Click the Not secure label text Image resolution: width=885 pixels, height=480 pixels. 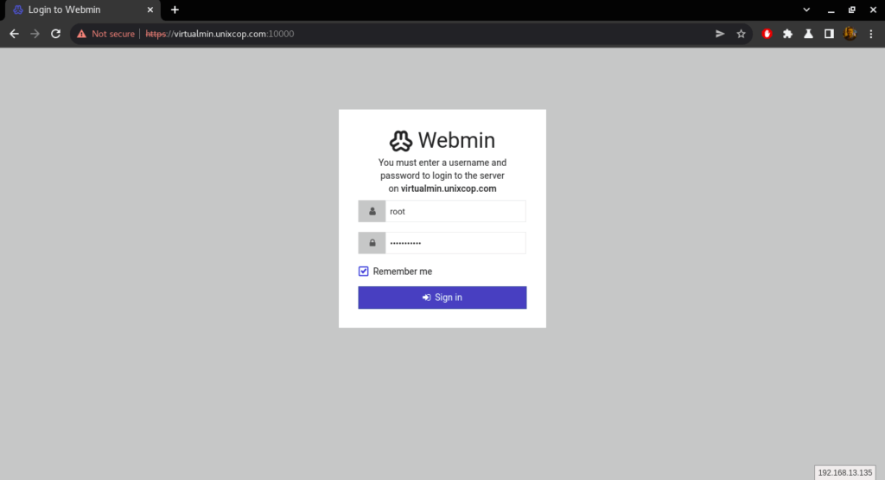[x=113, y=34]
